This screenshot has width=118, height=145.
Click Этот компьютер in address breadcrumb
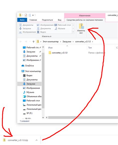coord(51,42)
